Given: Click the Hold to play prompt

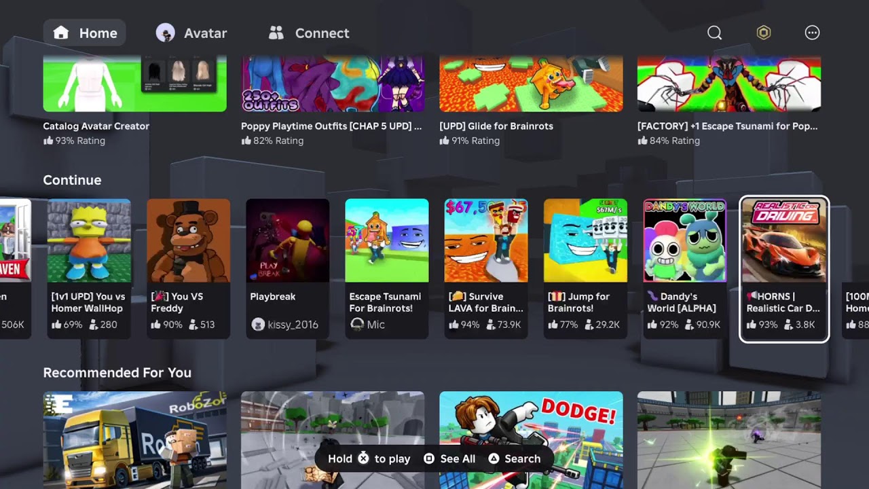Looking at the screenshot, I should (x=369, y=458).
